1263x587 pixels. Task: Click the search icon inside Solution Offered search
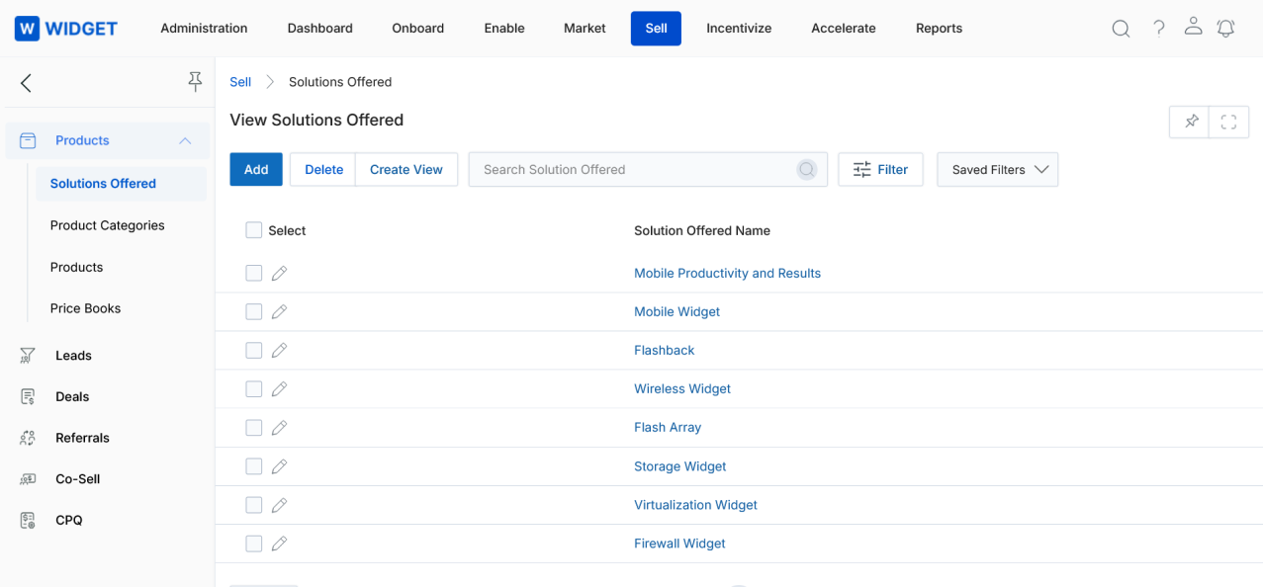click(x=807, y=170)
